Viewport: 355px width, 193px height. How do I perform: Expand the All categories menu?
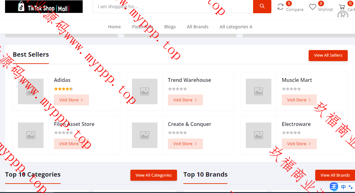236,27
